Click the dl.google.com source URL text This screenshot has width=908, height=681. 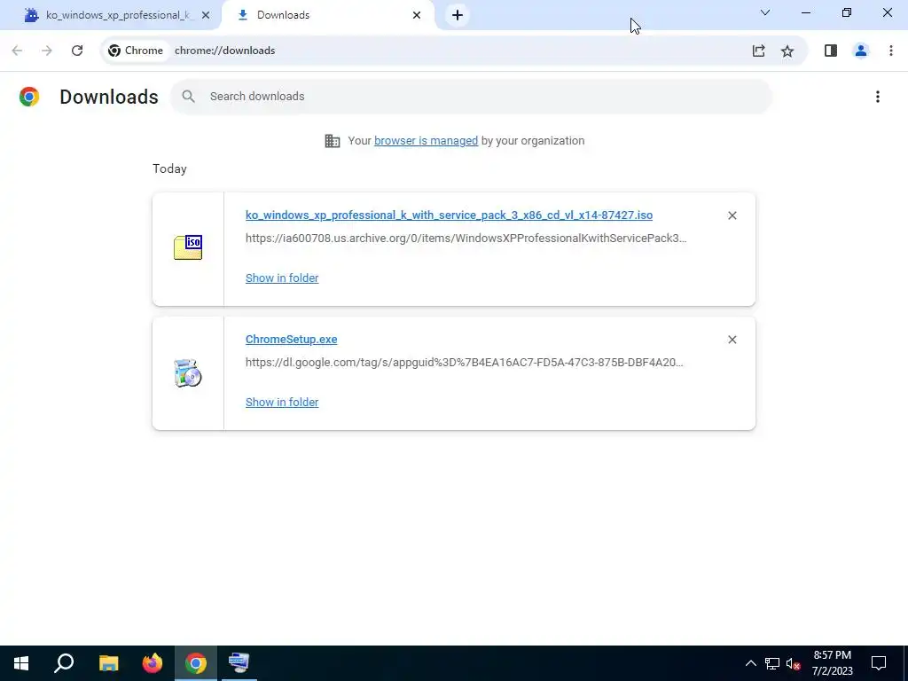click(465, 363)
